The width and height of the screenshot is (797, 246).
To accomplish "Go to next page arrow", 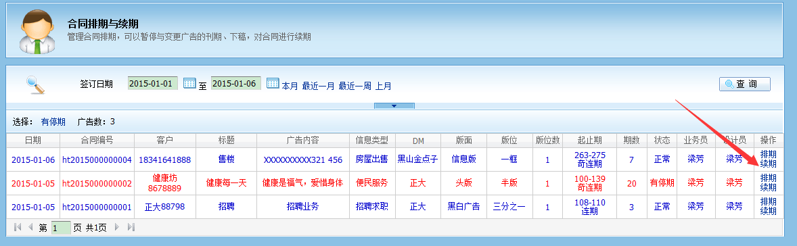I will tap(118, 227).
